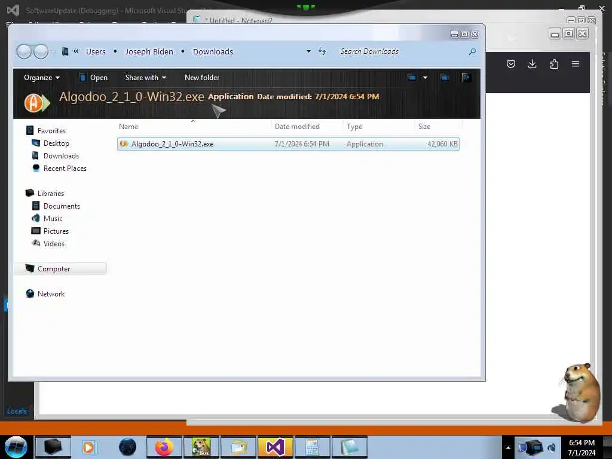This screenshot has width=612, height=459.
Task: Click the hamster Box taskbar icon
Action: [x=201, y=447]
